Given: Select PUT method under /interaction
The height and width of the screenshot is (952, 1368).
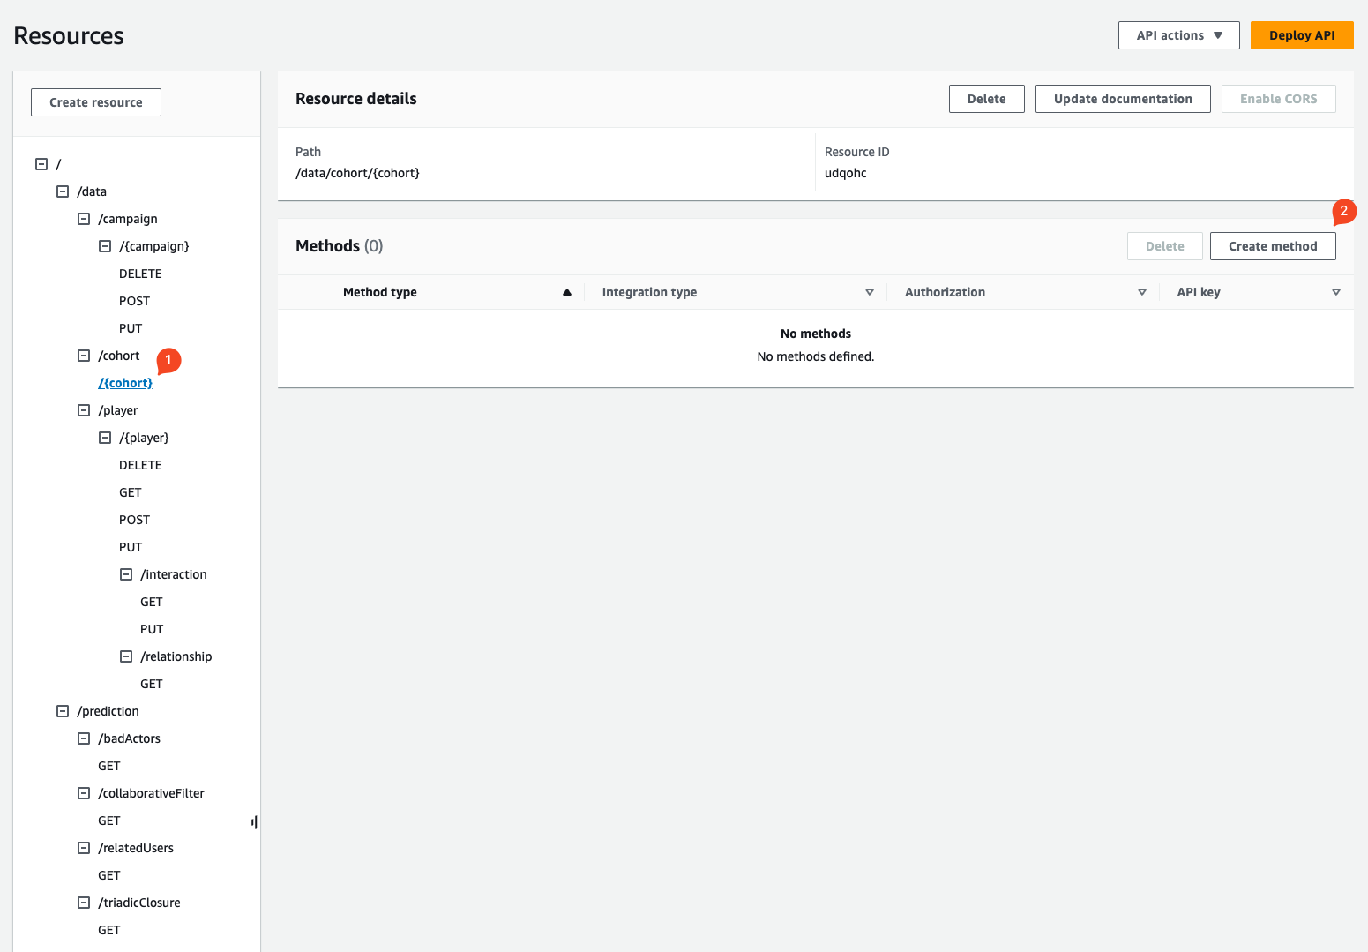Looking at the screenshot, I should (152, 629).
